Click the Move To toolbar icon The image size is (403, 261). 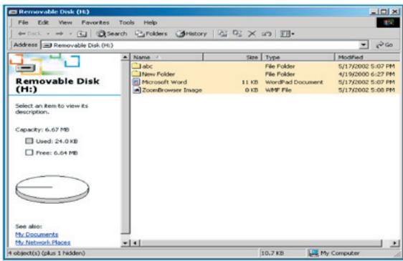tap(222, 34)
